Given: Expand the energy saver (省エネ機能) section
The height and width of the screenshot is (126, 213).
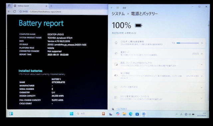Looking at the screenshot, I should click(202, 76).
